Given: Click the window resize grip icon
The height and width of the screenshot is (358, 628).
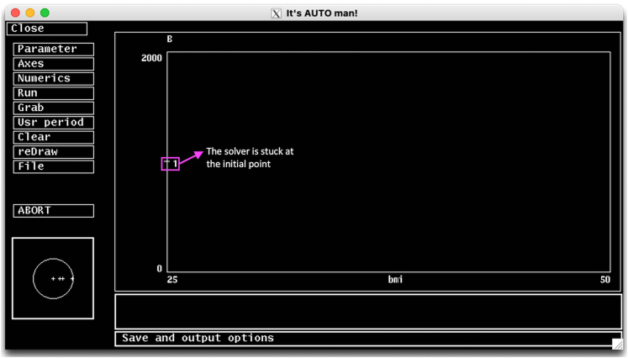Looking at the screenshot, I should pyautogui.click(x=617, y=343).
